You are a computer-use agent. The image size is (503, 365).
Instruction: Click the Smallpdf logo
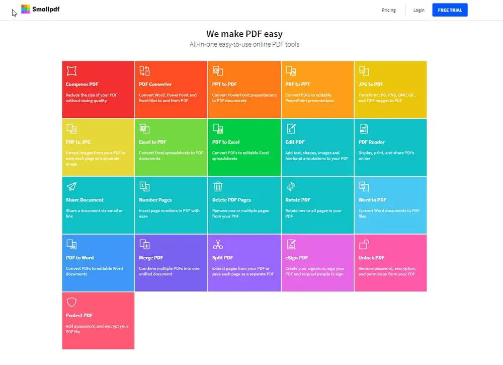[x=40, y=9]
